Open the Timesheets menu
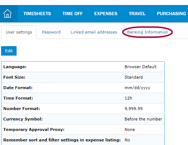Screen dimensions: 188x145 click(x=37, y=14)
